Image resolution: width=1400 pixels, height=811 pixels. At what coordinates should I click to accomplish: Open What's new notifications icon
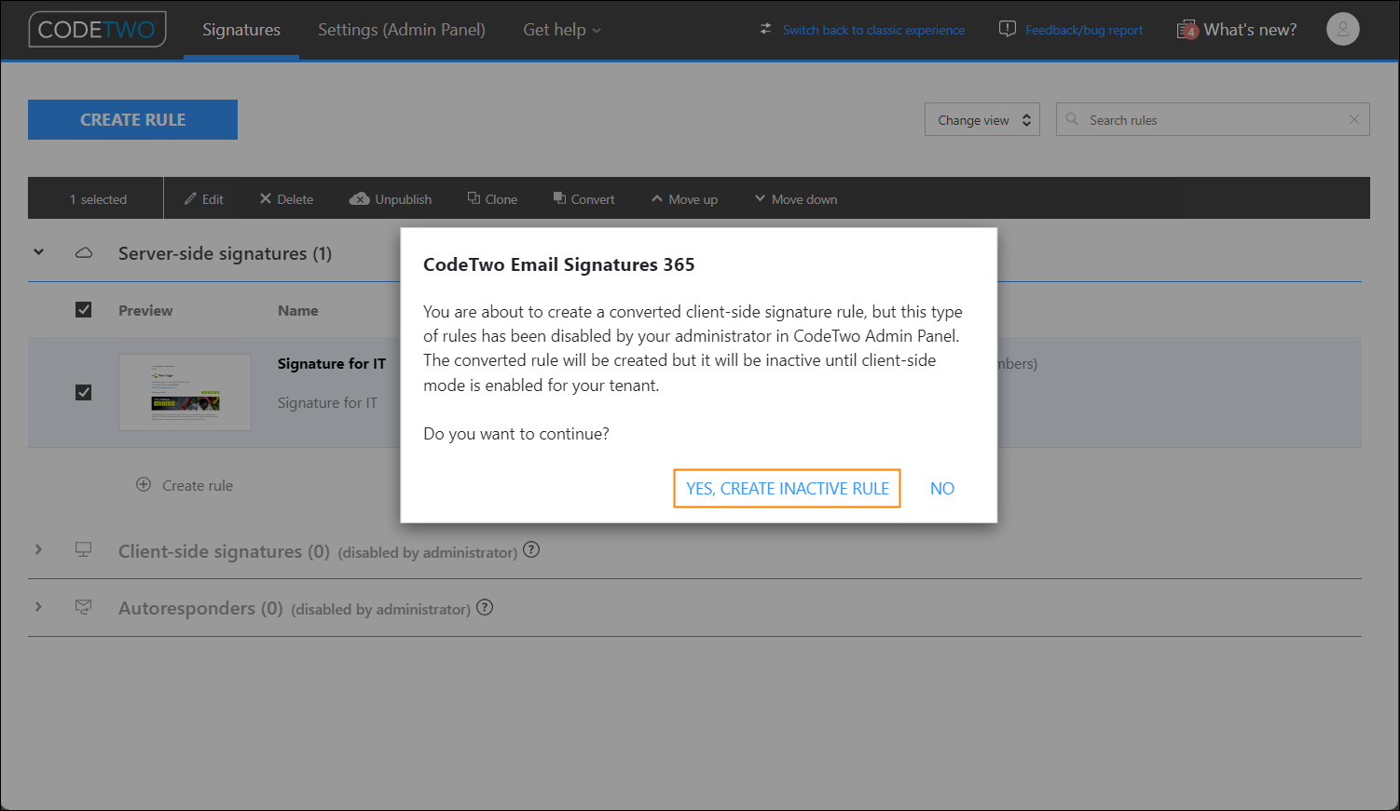click(1187, 29)
